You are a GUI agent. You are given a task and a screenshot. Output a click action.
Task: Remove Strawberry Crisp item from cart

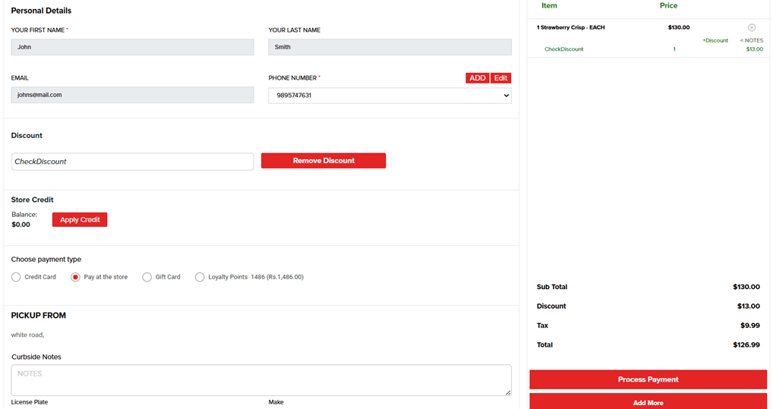point(751,27)
